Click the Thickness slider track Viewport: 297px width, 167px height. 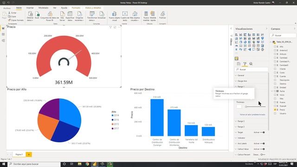[x=256, y=107]
